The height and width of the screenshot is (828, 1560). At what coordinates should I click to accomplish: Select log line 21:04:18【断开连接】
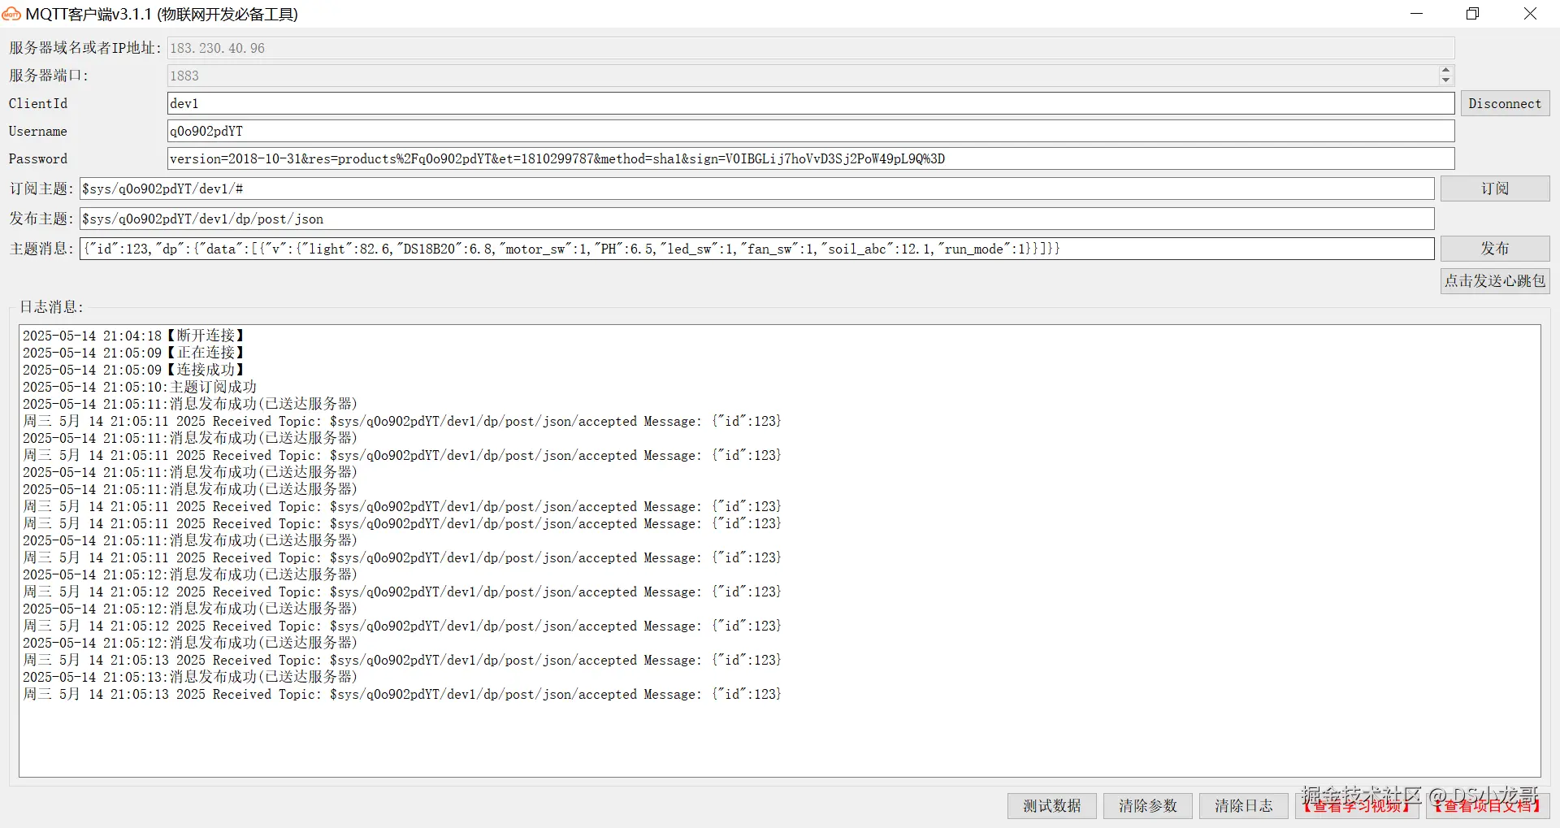coord(134,336)
